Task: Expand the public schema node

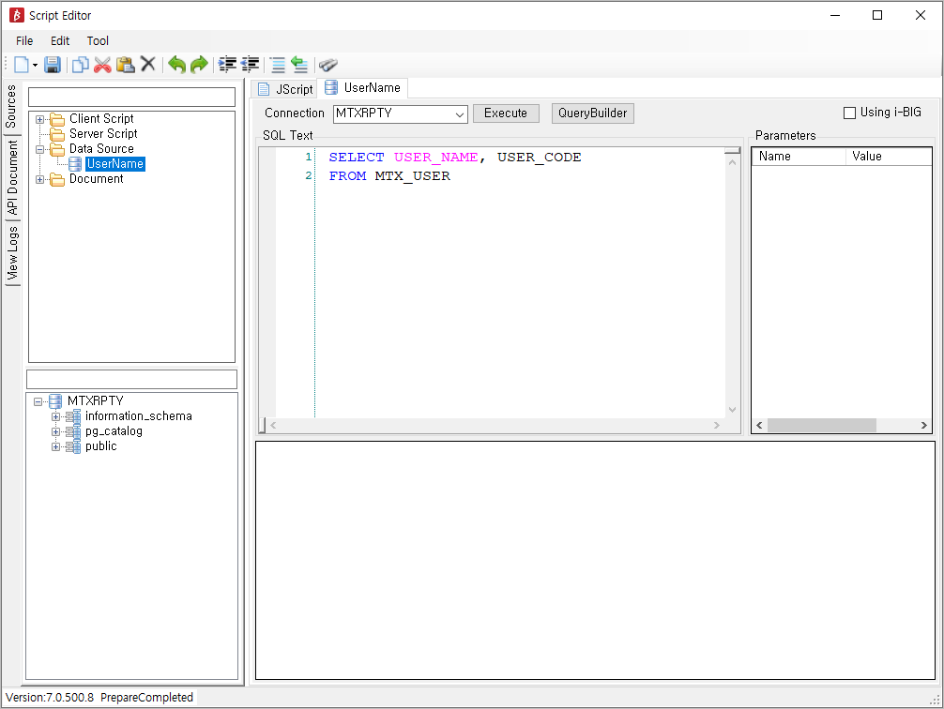Action: tap(55, 446)
